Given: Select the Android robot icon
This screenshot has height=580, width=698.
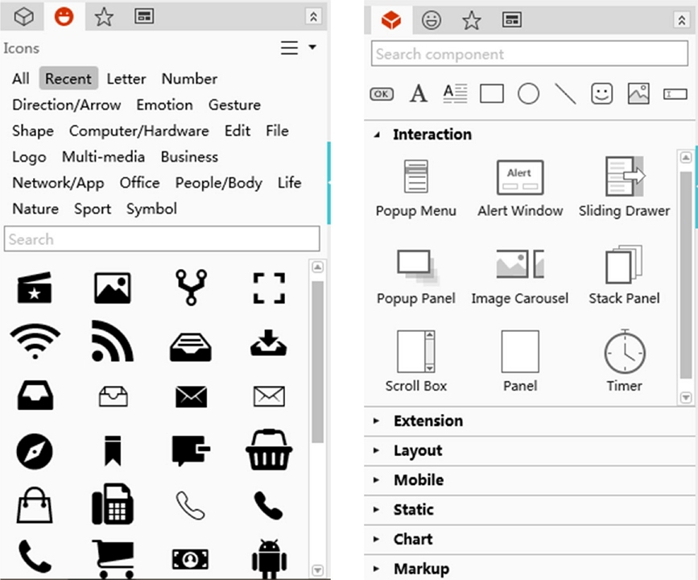Looking at the screenshot, I should click(x=268, y=556).
